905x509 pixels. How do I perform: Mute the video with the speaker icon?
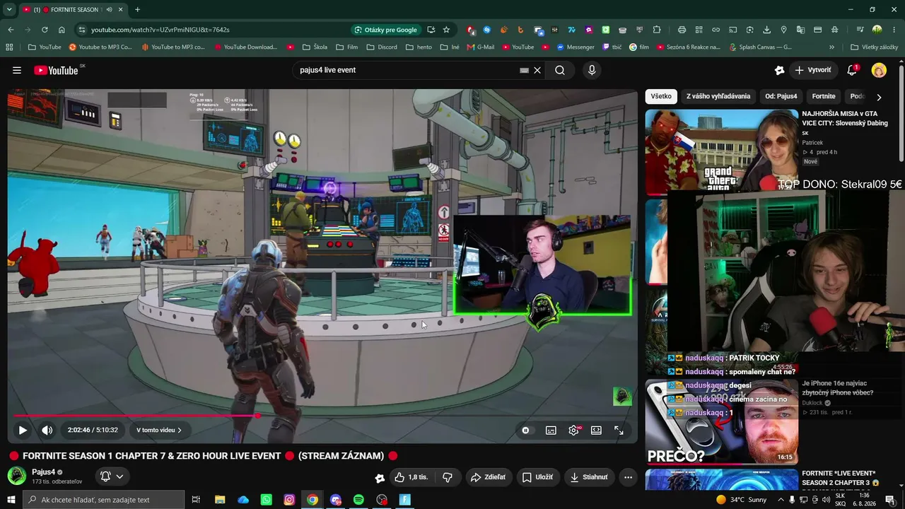pos(47,430)
